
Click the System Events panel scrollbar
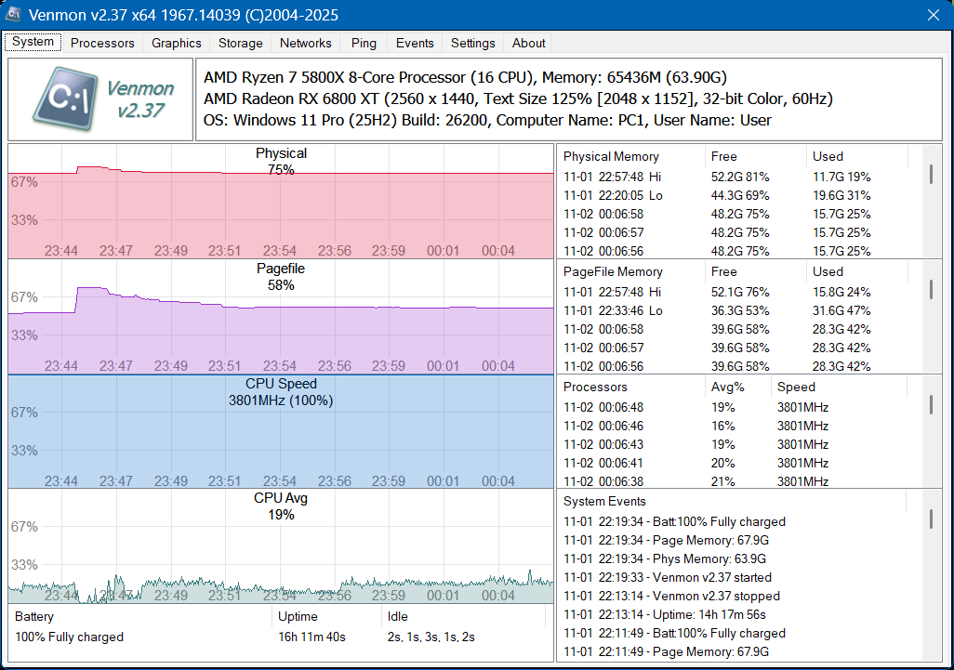tap(933, 520)
